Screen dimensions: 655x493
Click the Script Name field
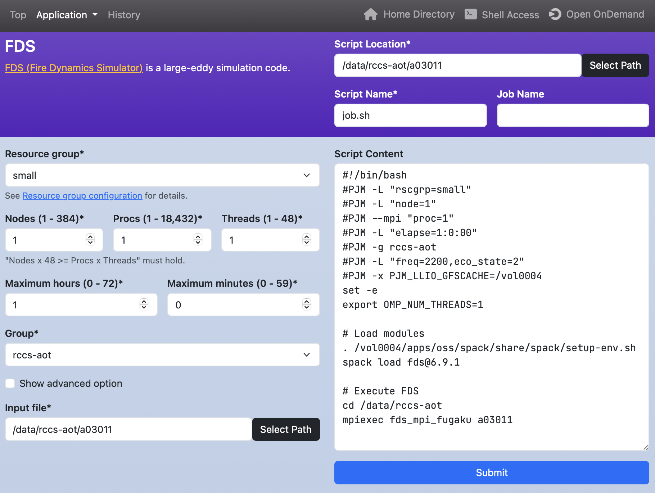(411, 116)
